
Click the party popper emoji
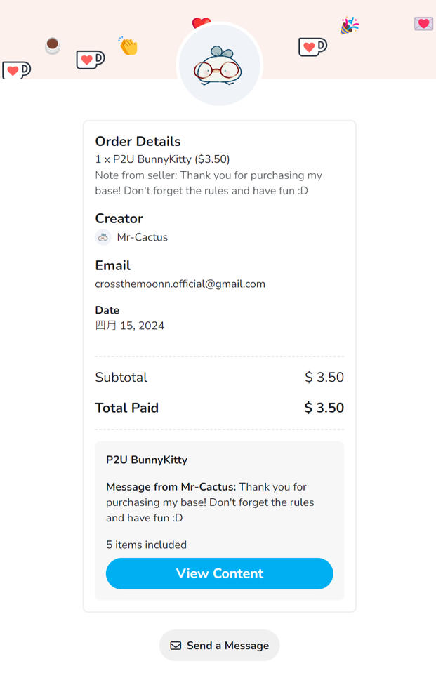[x=349, y=26]
